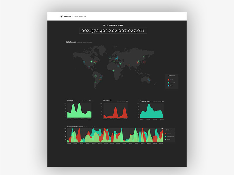Click a blue pin marker on North America
234x175 pixels.
tap(84, 62)
